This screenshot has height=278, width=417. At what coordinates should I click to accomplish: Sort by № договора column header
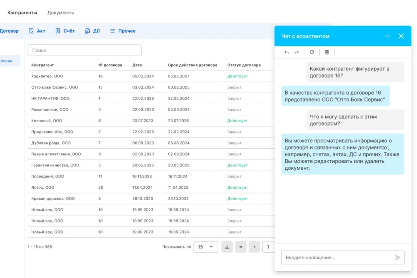click(110, 65)
